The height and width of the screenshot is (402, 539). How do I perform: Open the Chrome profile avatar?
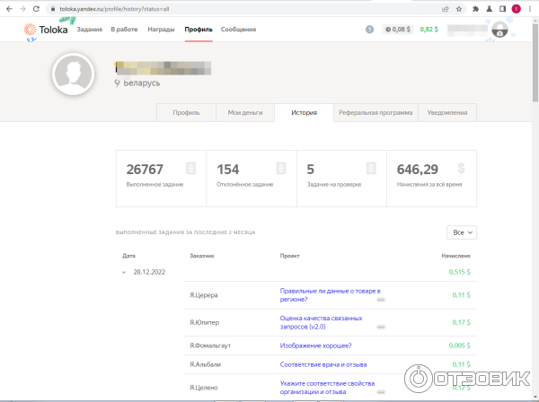click(516, 9)
